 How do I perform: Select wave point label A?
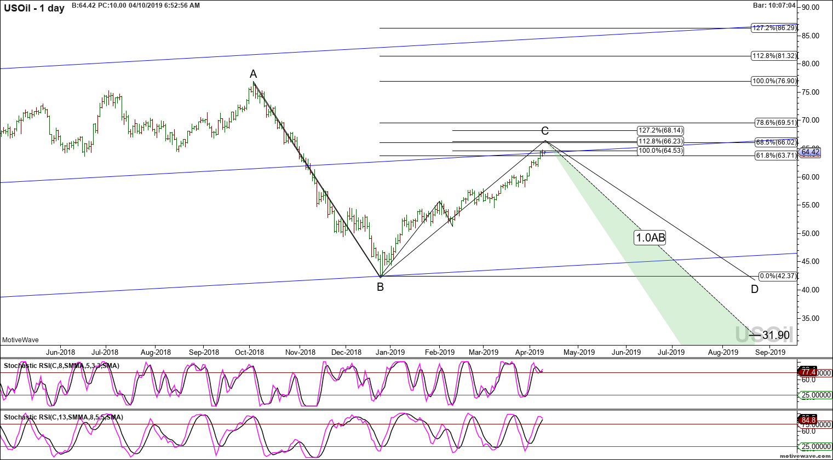pyautogui.click(x=253, y=74)
